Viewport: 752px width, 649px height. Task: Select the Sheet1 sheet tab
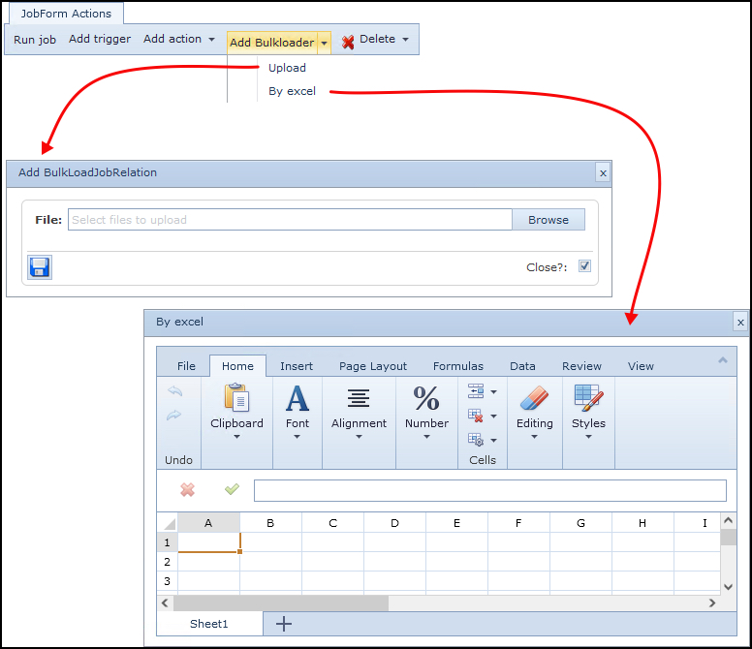pyautogui.click(x=209, y=624)
